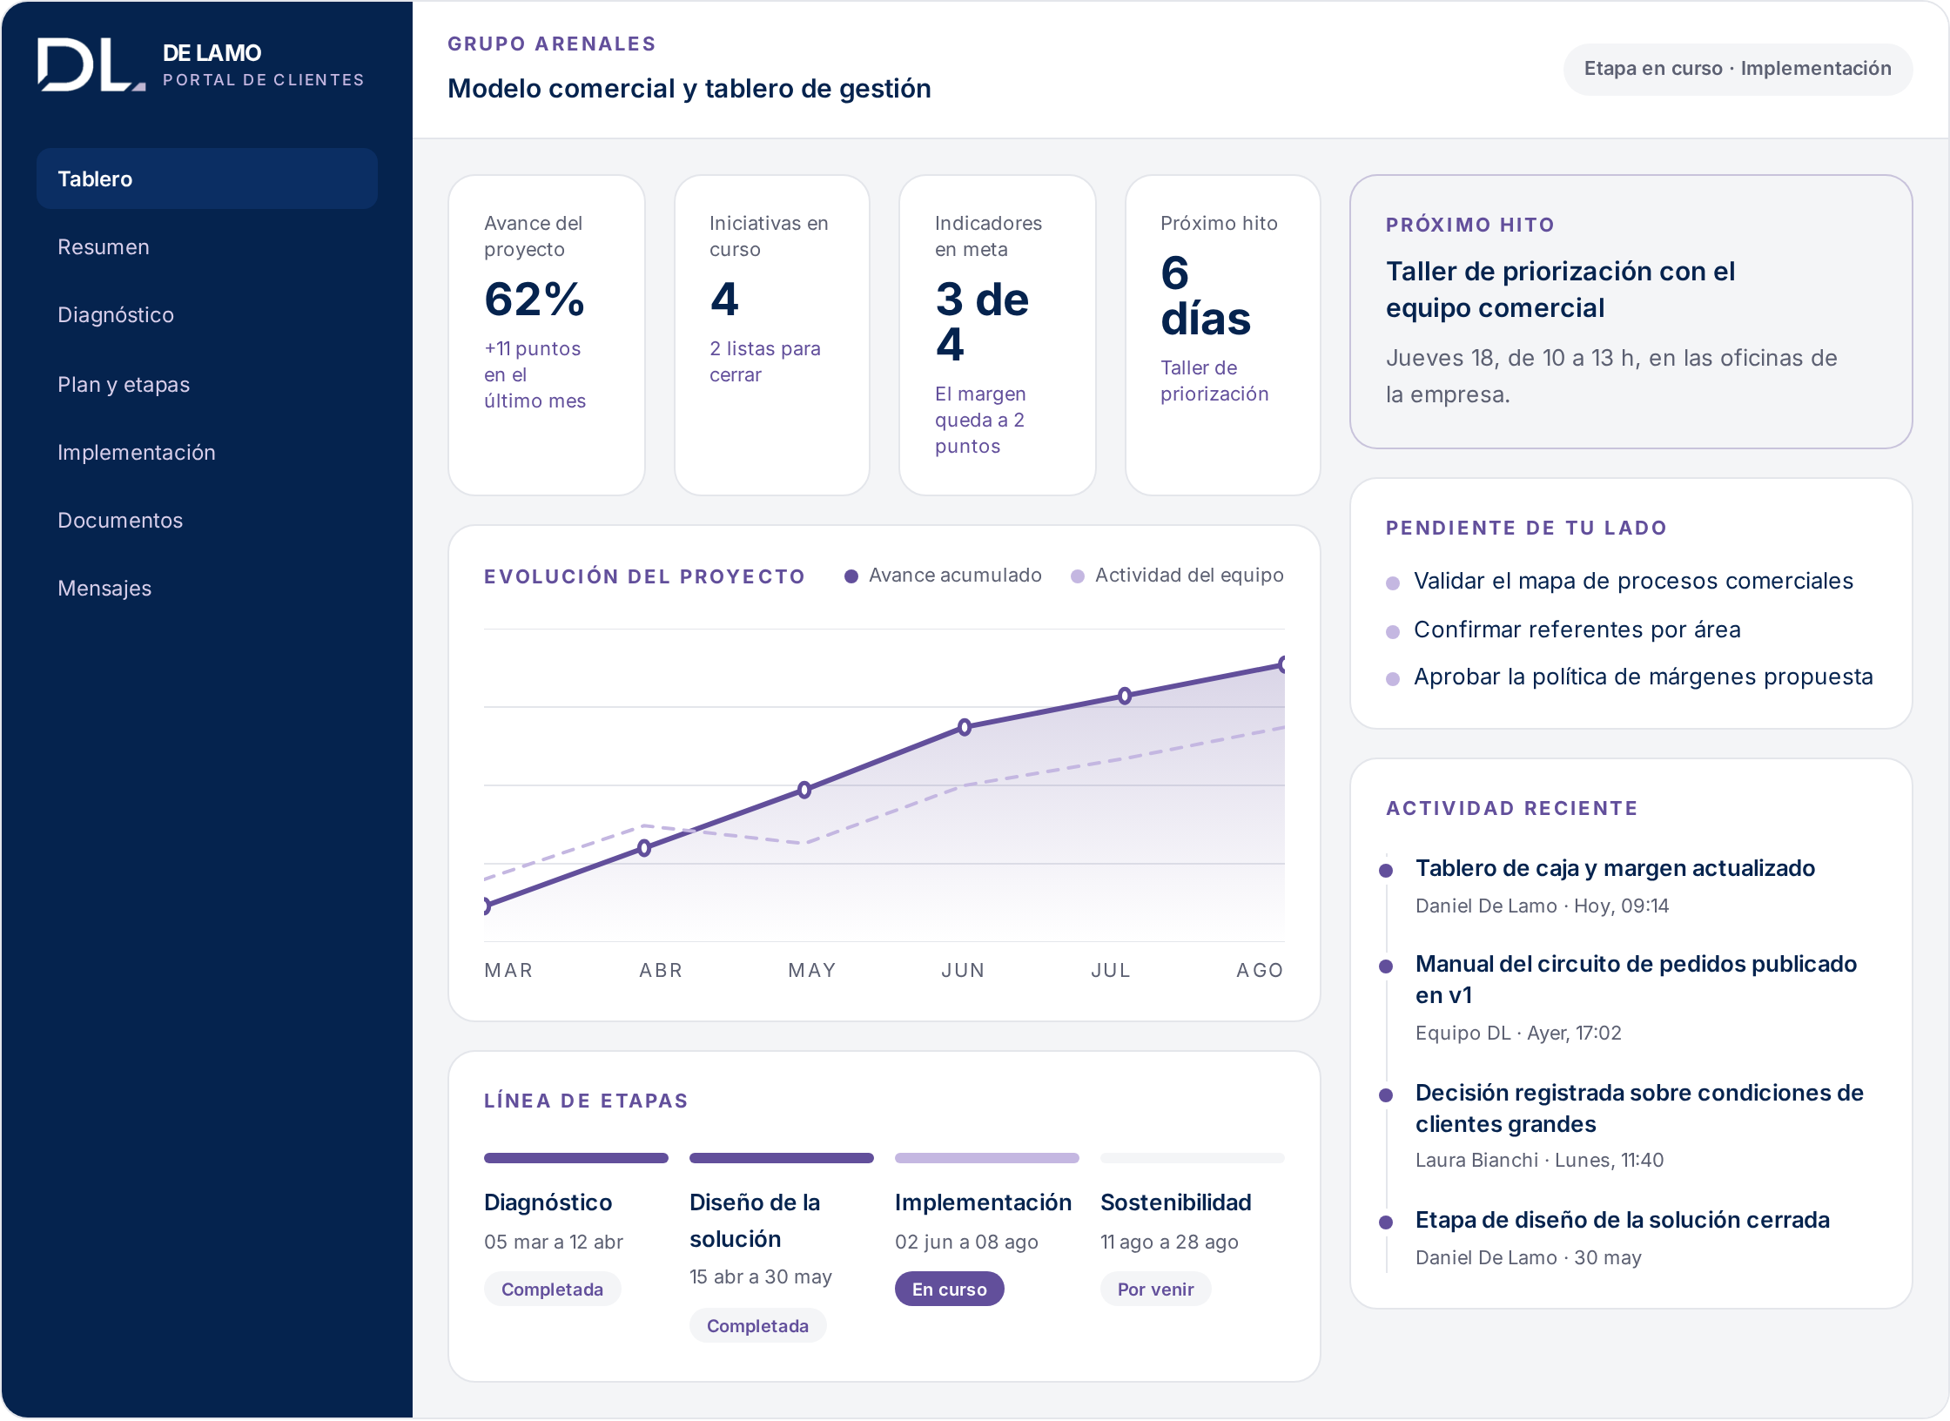Click the En curso status badge
Image resolution: width=1950 pixels, height=1421 pixels.
(x=950, y=1290)
